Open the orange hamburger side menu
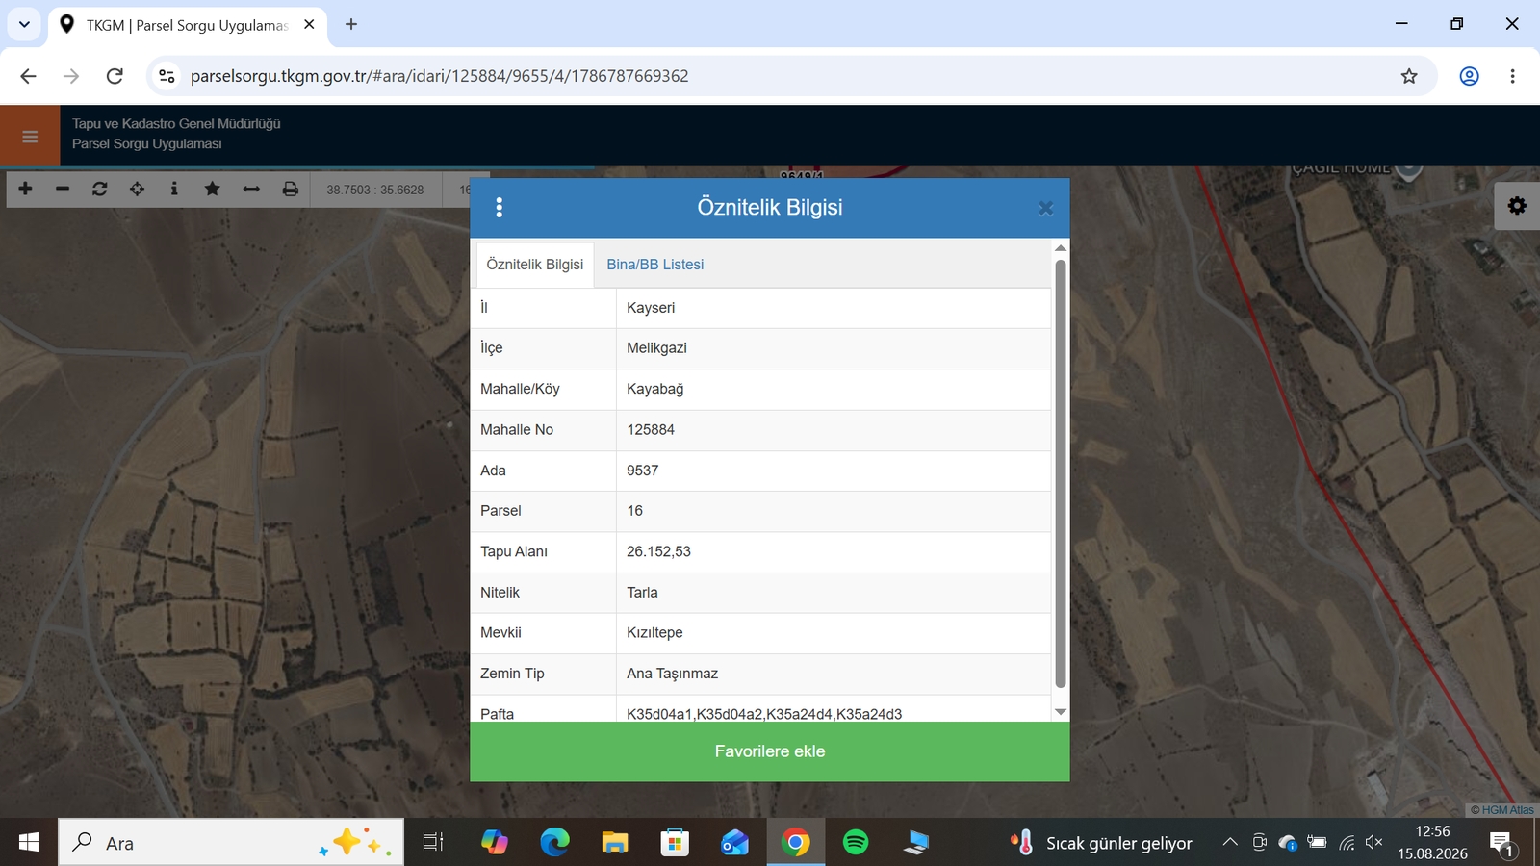 [x=30, y=136]
